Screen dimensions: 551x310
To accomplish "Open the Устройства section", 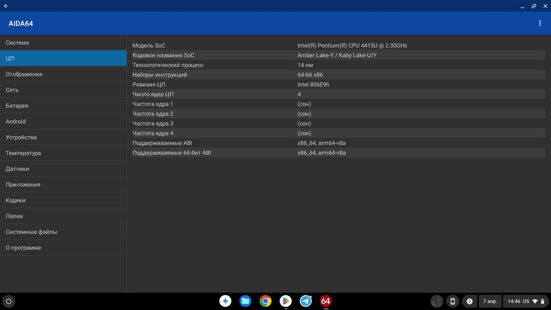I will click(x=63, y=137).
